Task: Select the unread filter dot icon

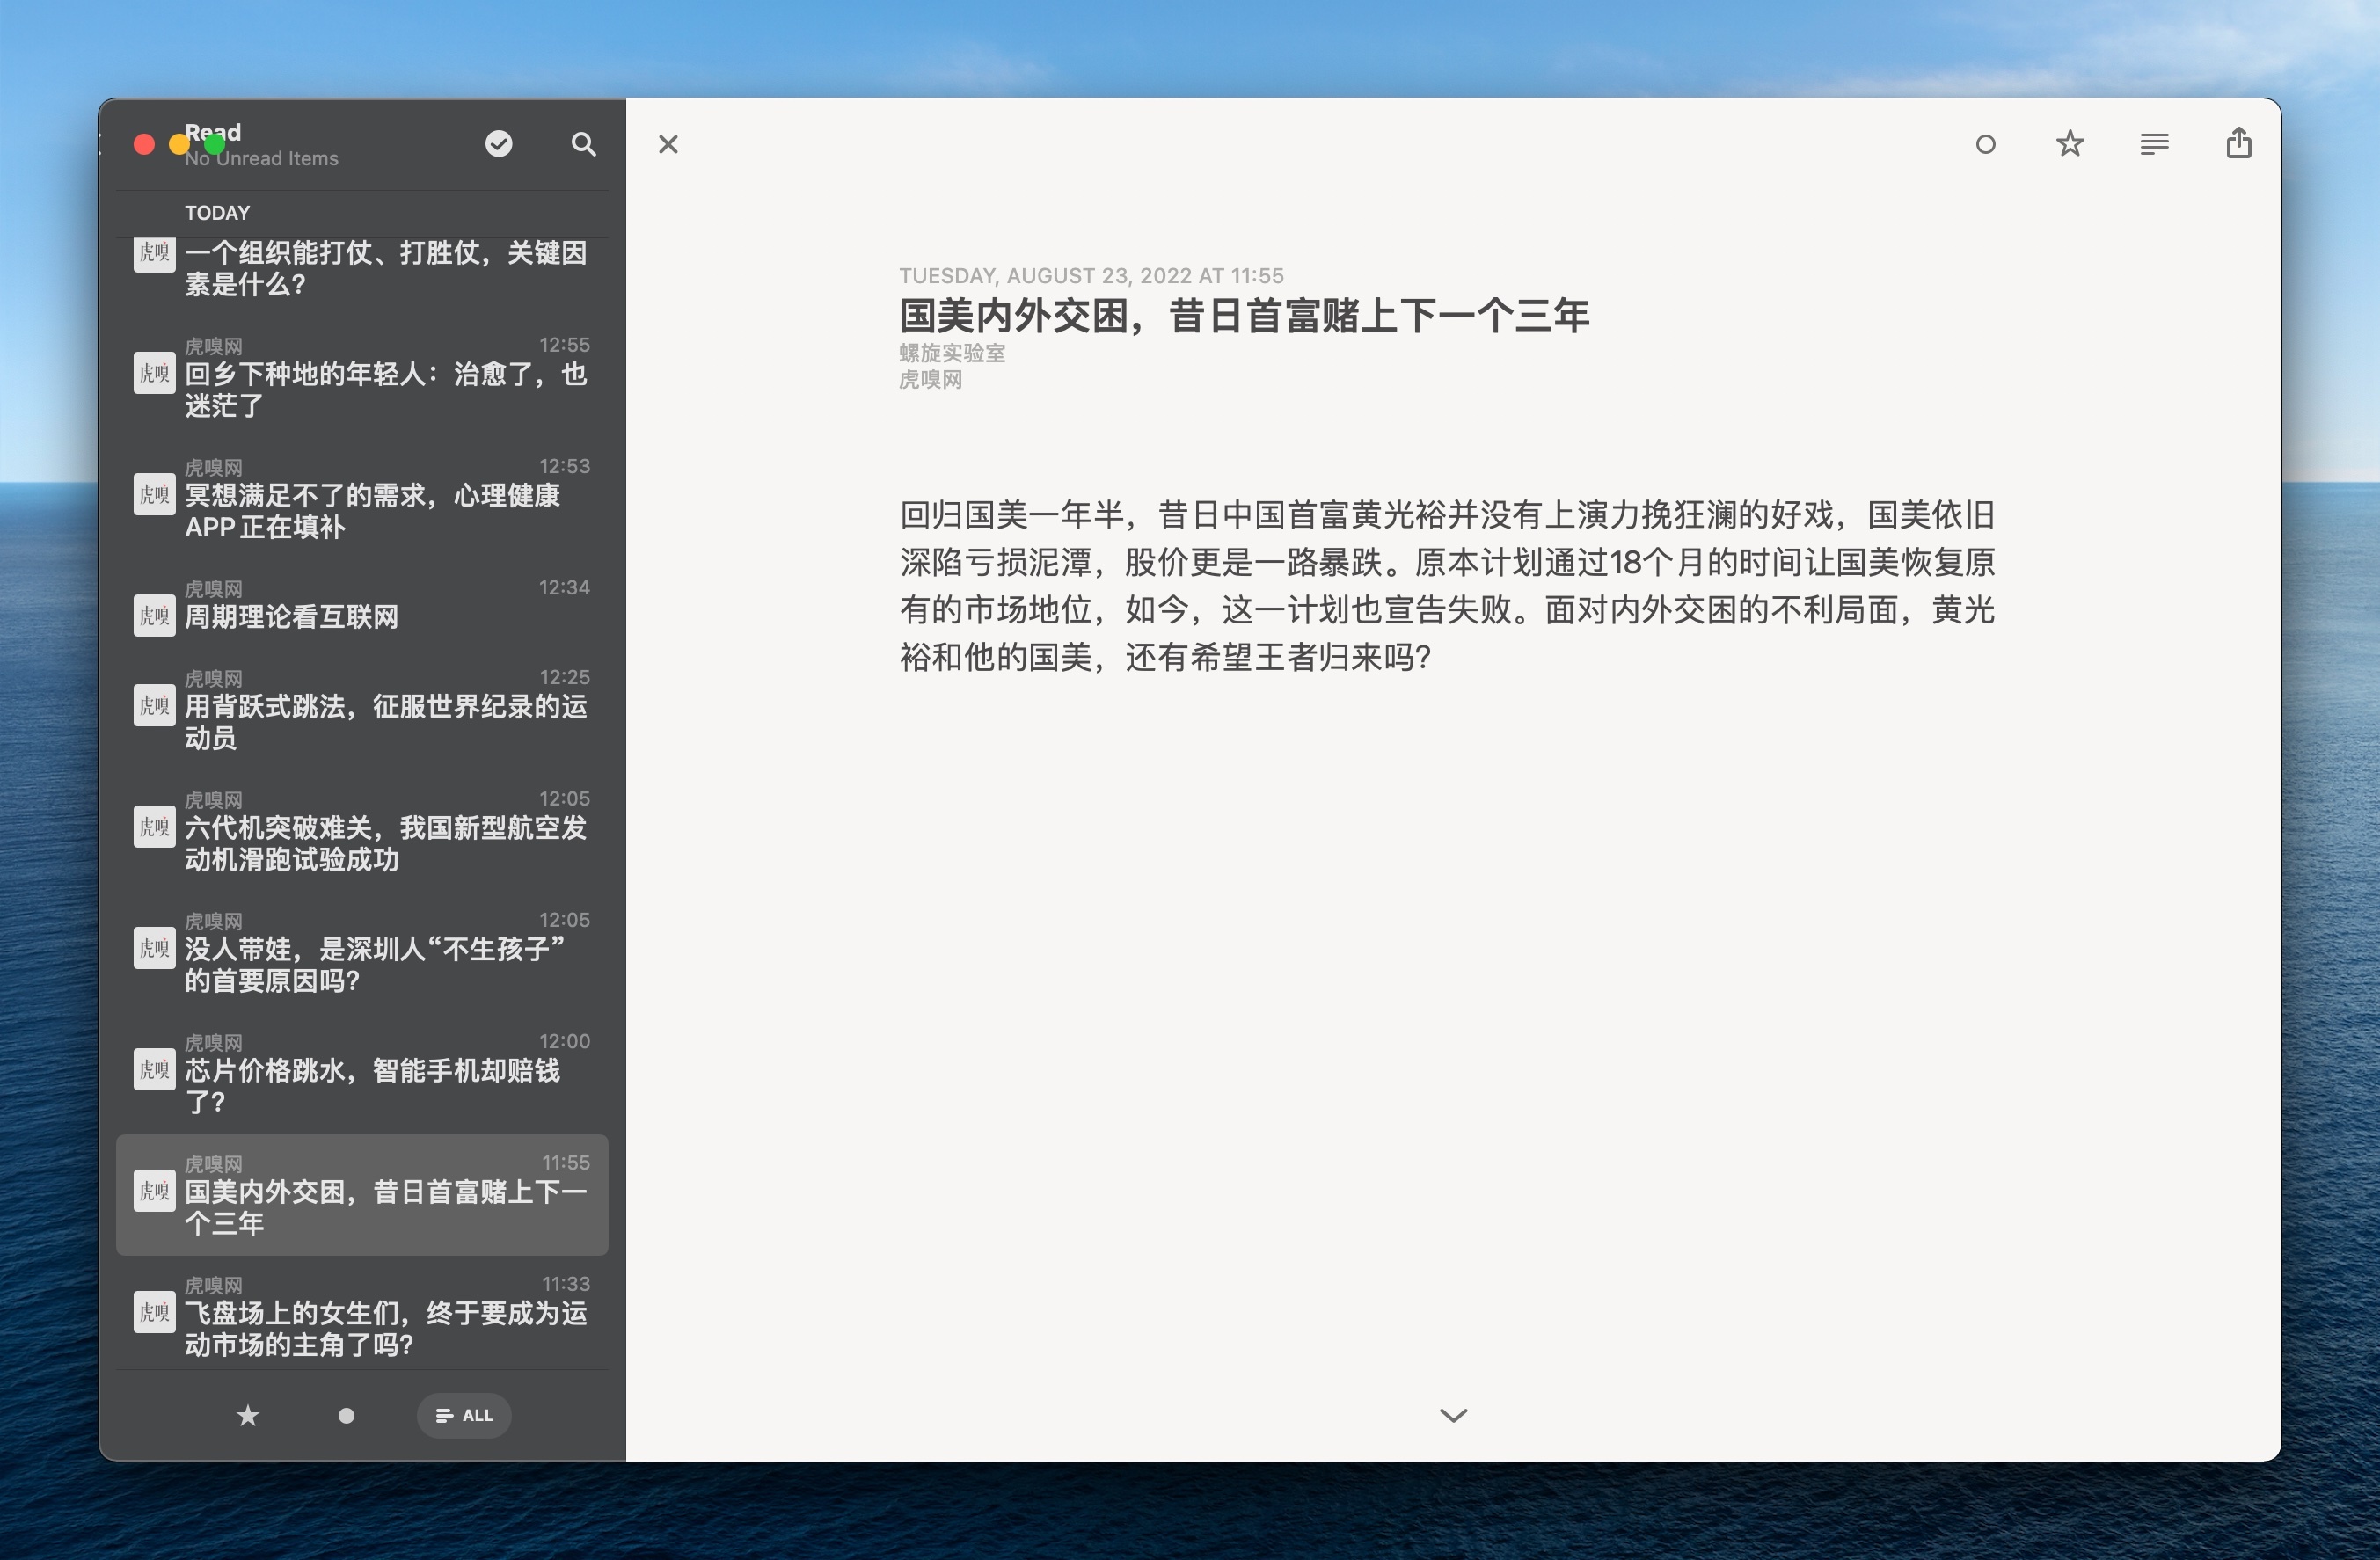Action: click(345, 1415)
